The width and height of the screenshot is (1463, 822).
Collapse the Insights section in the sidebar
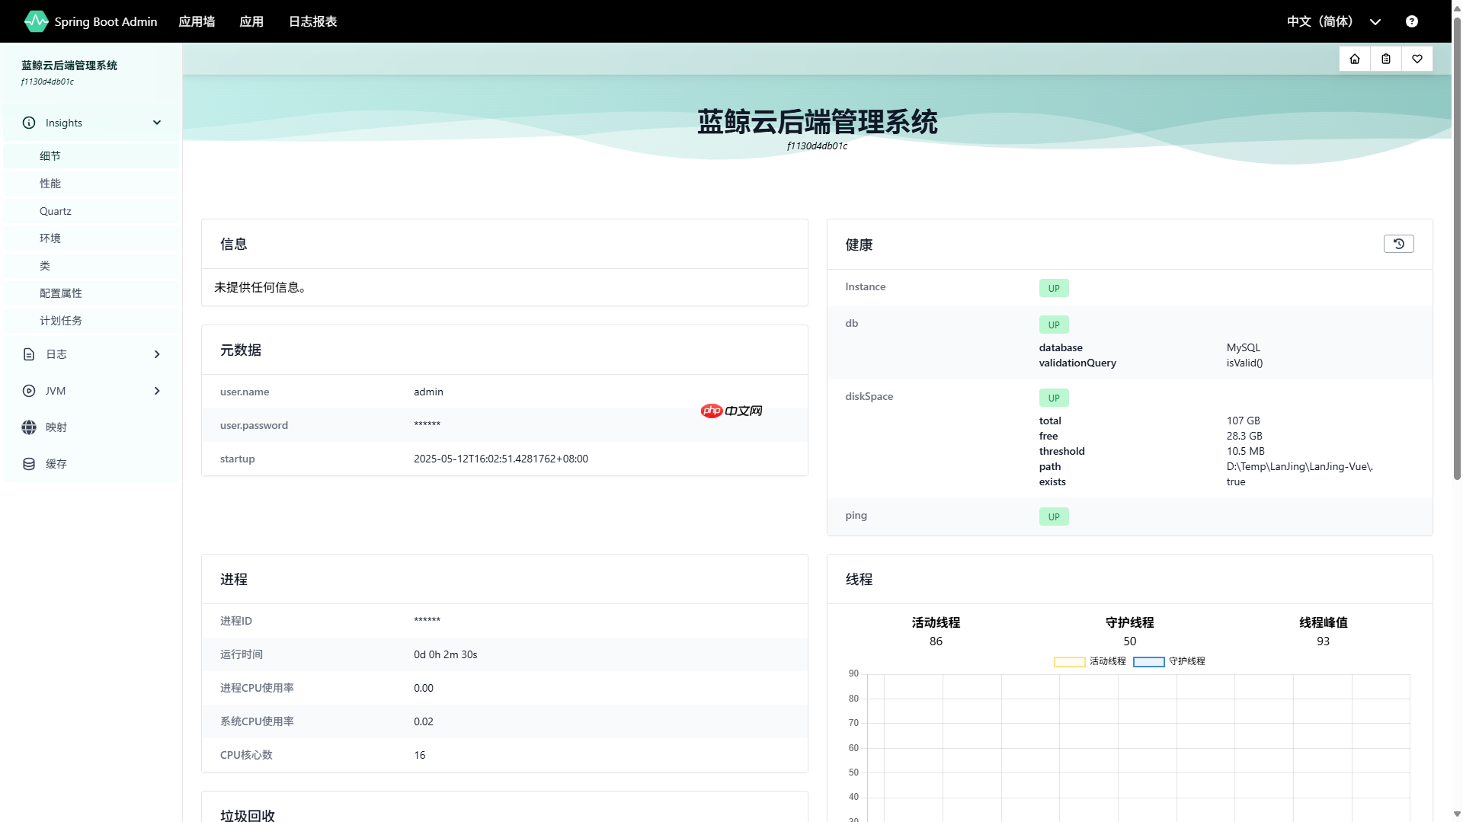[x=156, y=123]
